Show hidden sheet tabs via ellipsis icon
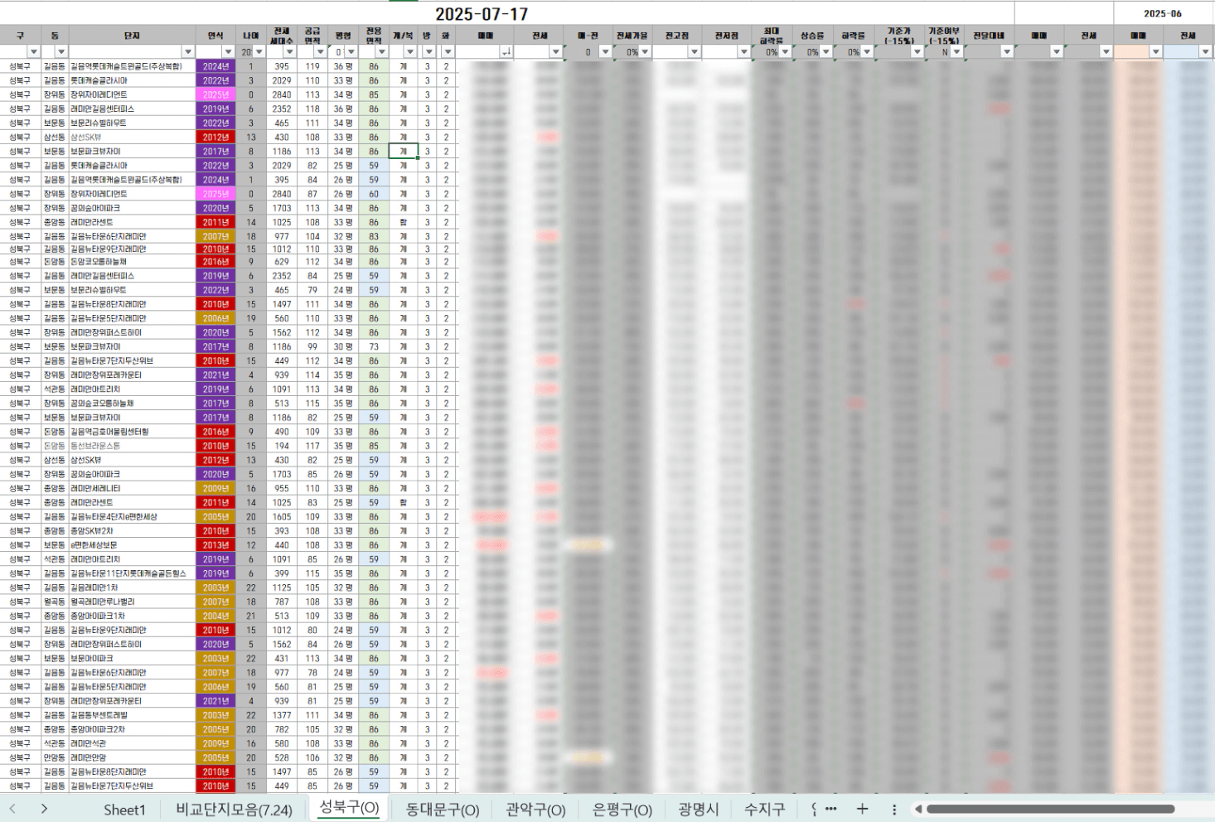 click(831, 809)
